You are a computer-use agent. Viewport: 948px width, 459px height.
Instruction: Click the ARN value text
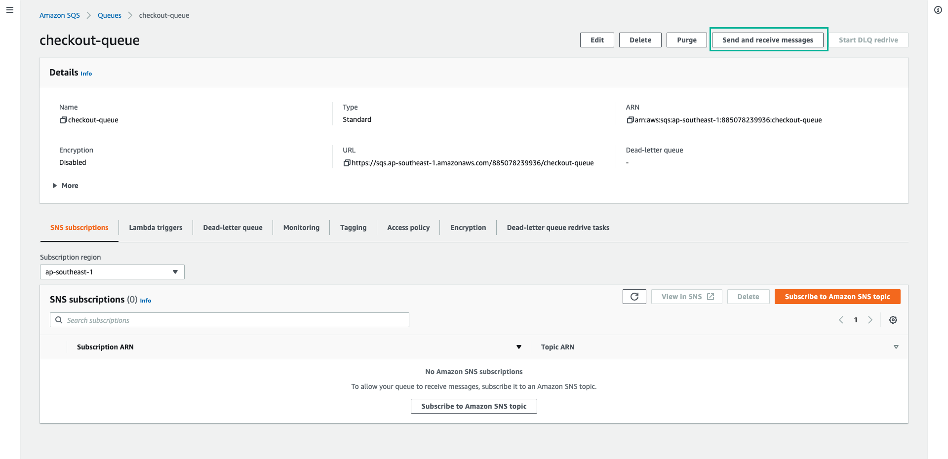(728, 120)
